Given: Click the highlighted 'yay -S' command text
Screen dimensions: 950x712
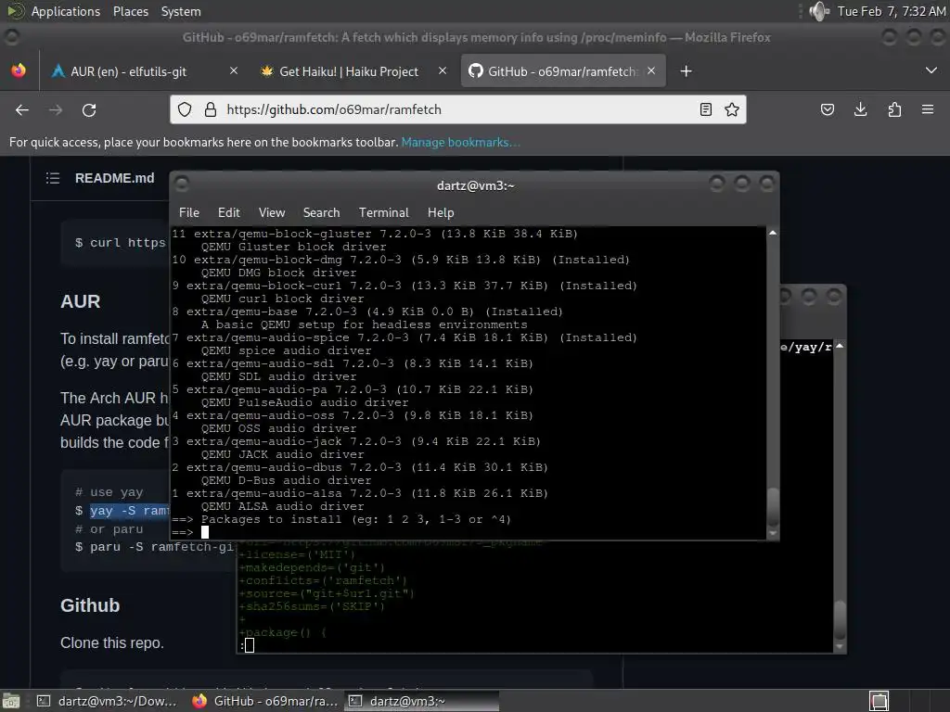Looking at the screenshot, I should (x=130, y=511).
